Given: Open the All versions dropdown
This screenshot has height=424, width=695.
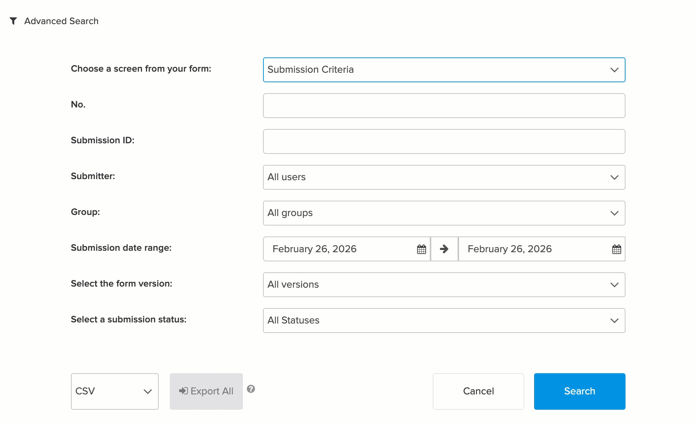Looking at the screenshot, I should point(444,285).
